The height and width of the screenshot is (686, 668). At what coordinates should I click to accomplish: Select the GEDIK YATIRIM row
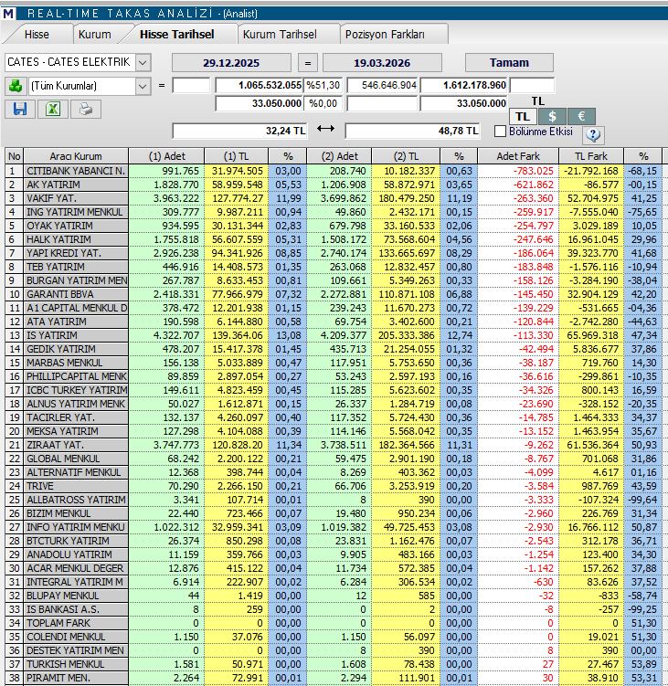[334, 349]
